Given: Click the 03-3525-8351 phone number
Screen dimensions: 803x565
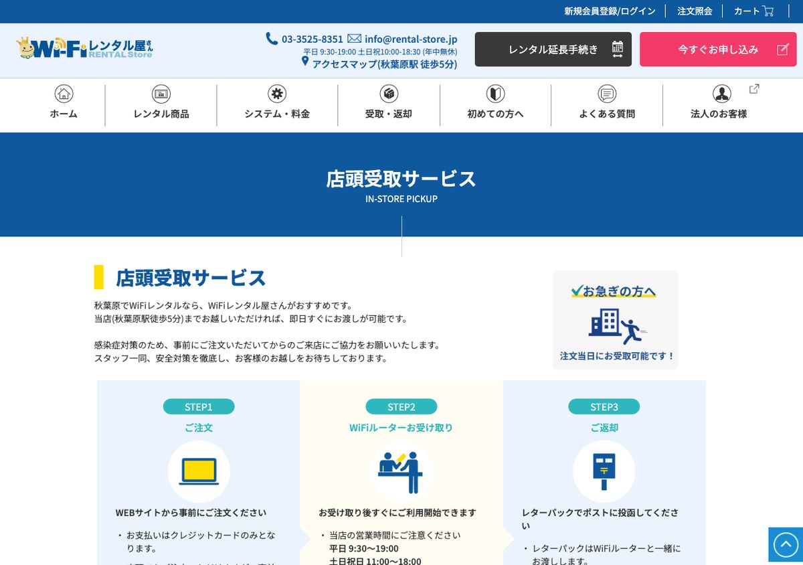Looking at the screenshot, I should tap(313, 39).
